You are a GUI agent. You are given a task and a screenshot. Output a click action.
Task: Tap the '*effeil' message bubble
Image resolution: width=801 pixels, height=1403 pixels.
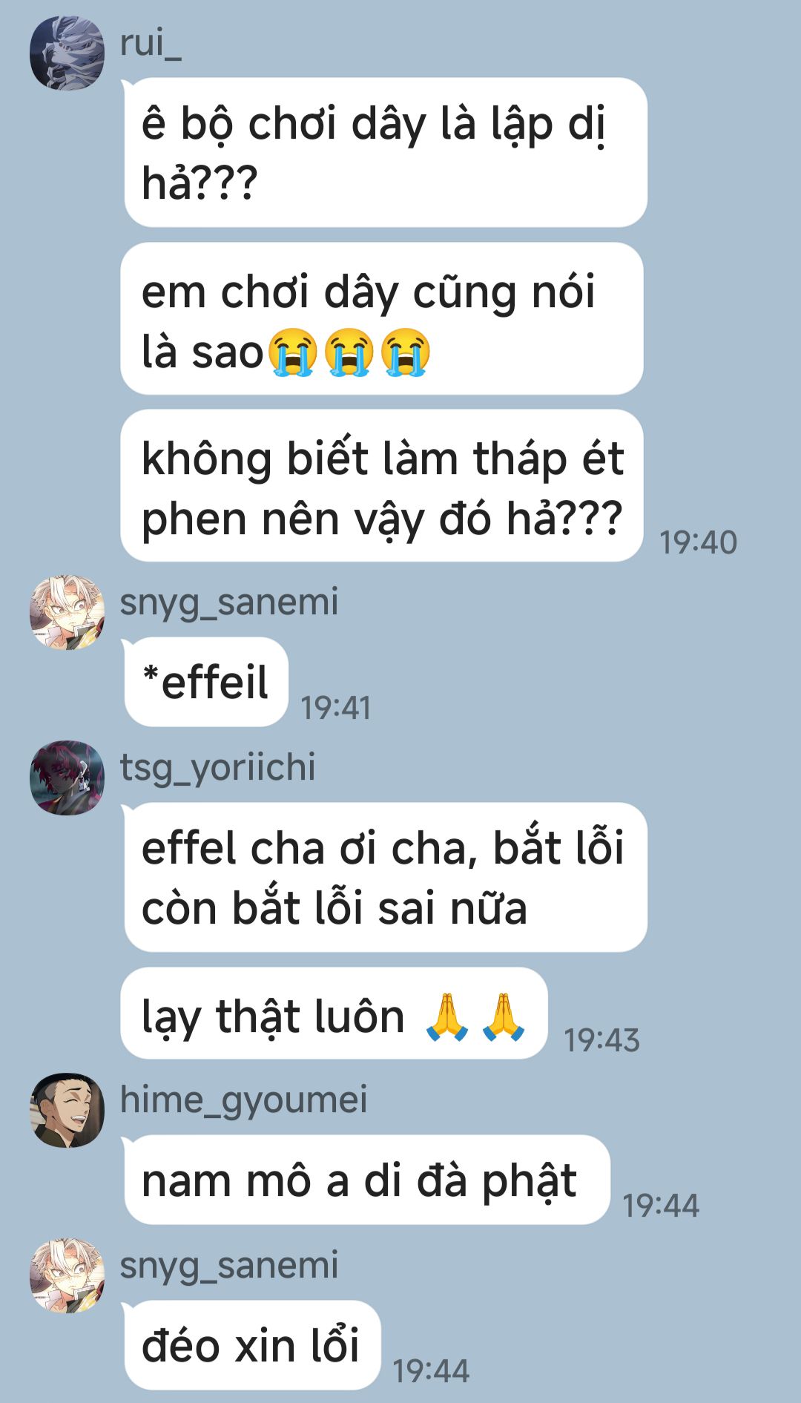point(206,682)
